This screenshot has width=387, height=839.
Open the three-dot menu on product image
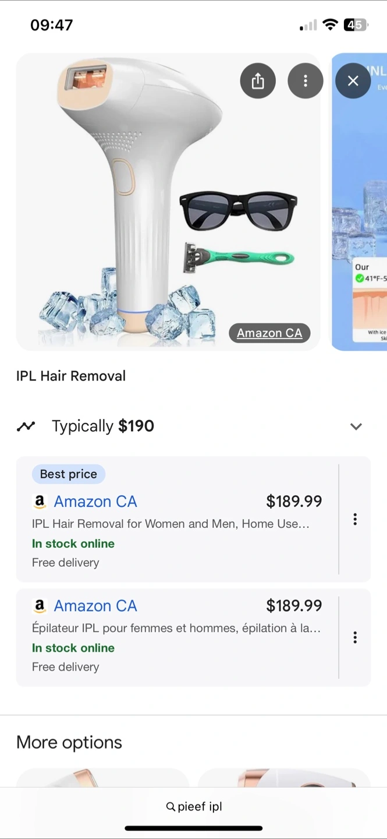306,80
